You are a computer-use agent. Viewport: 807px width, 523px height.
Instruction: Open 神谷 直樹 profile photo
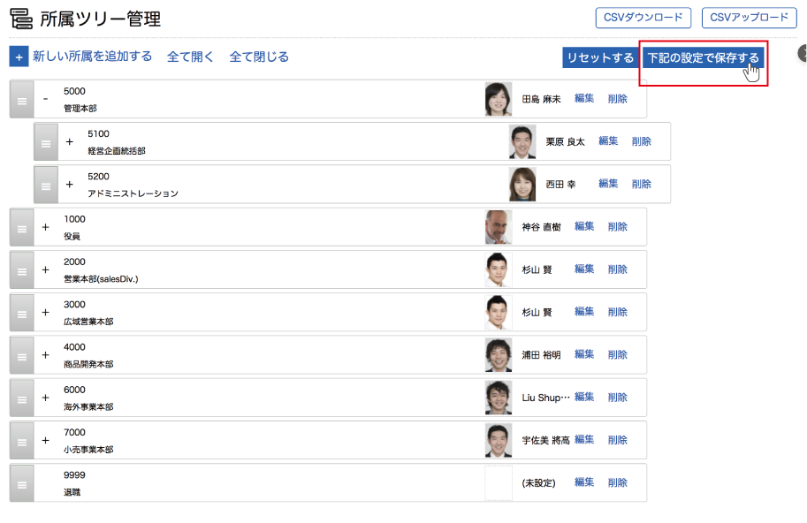pos(499,227)
